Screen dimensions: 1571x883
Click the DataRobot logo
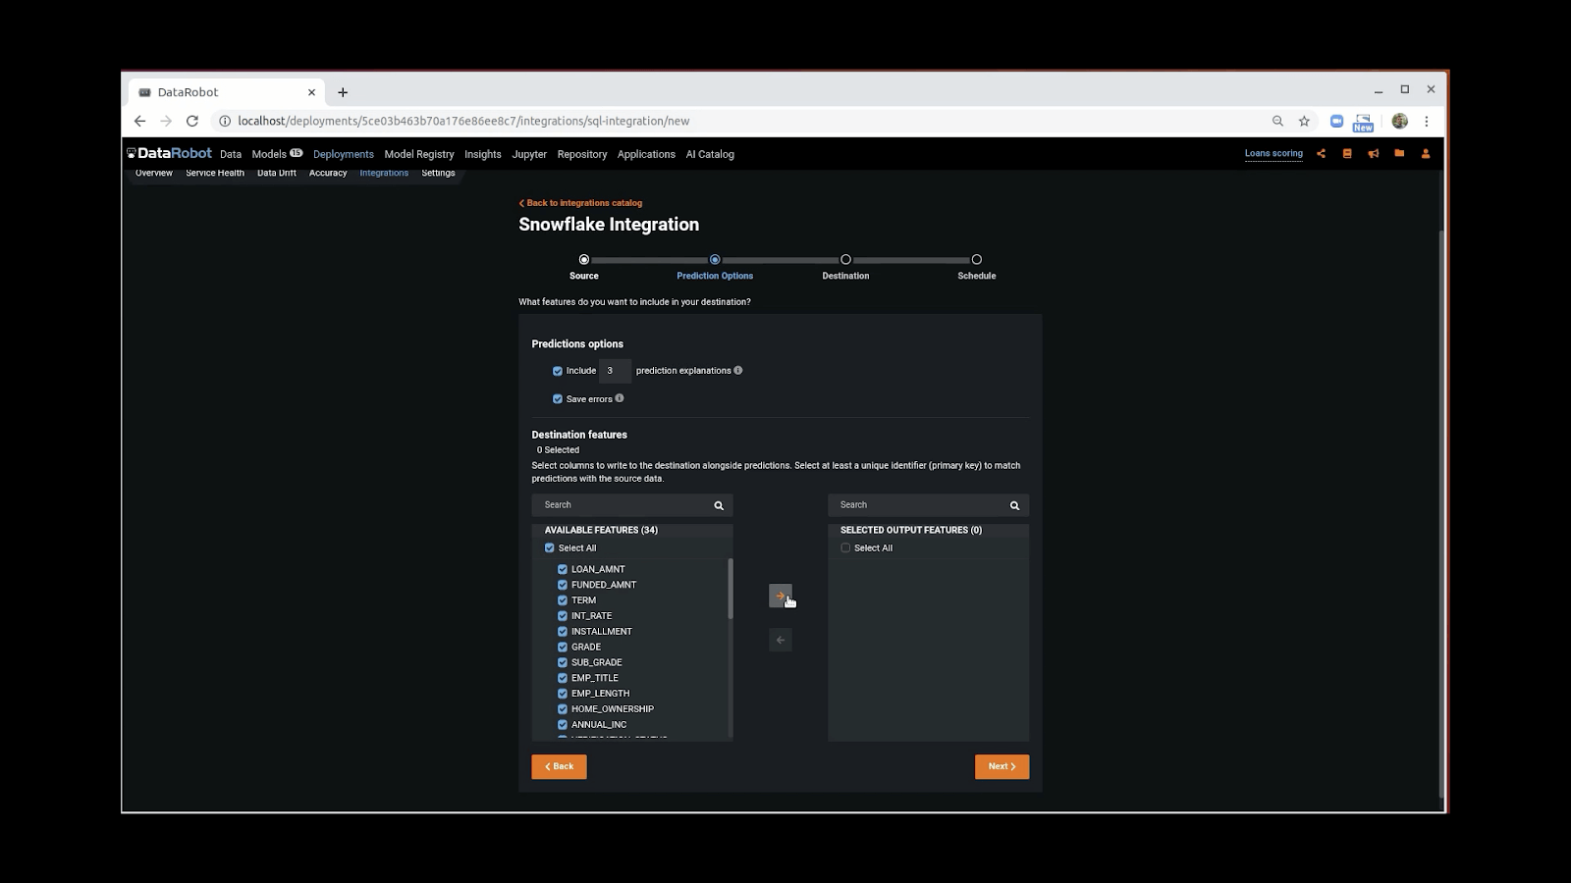point(169,153)
